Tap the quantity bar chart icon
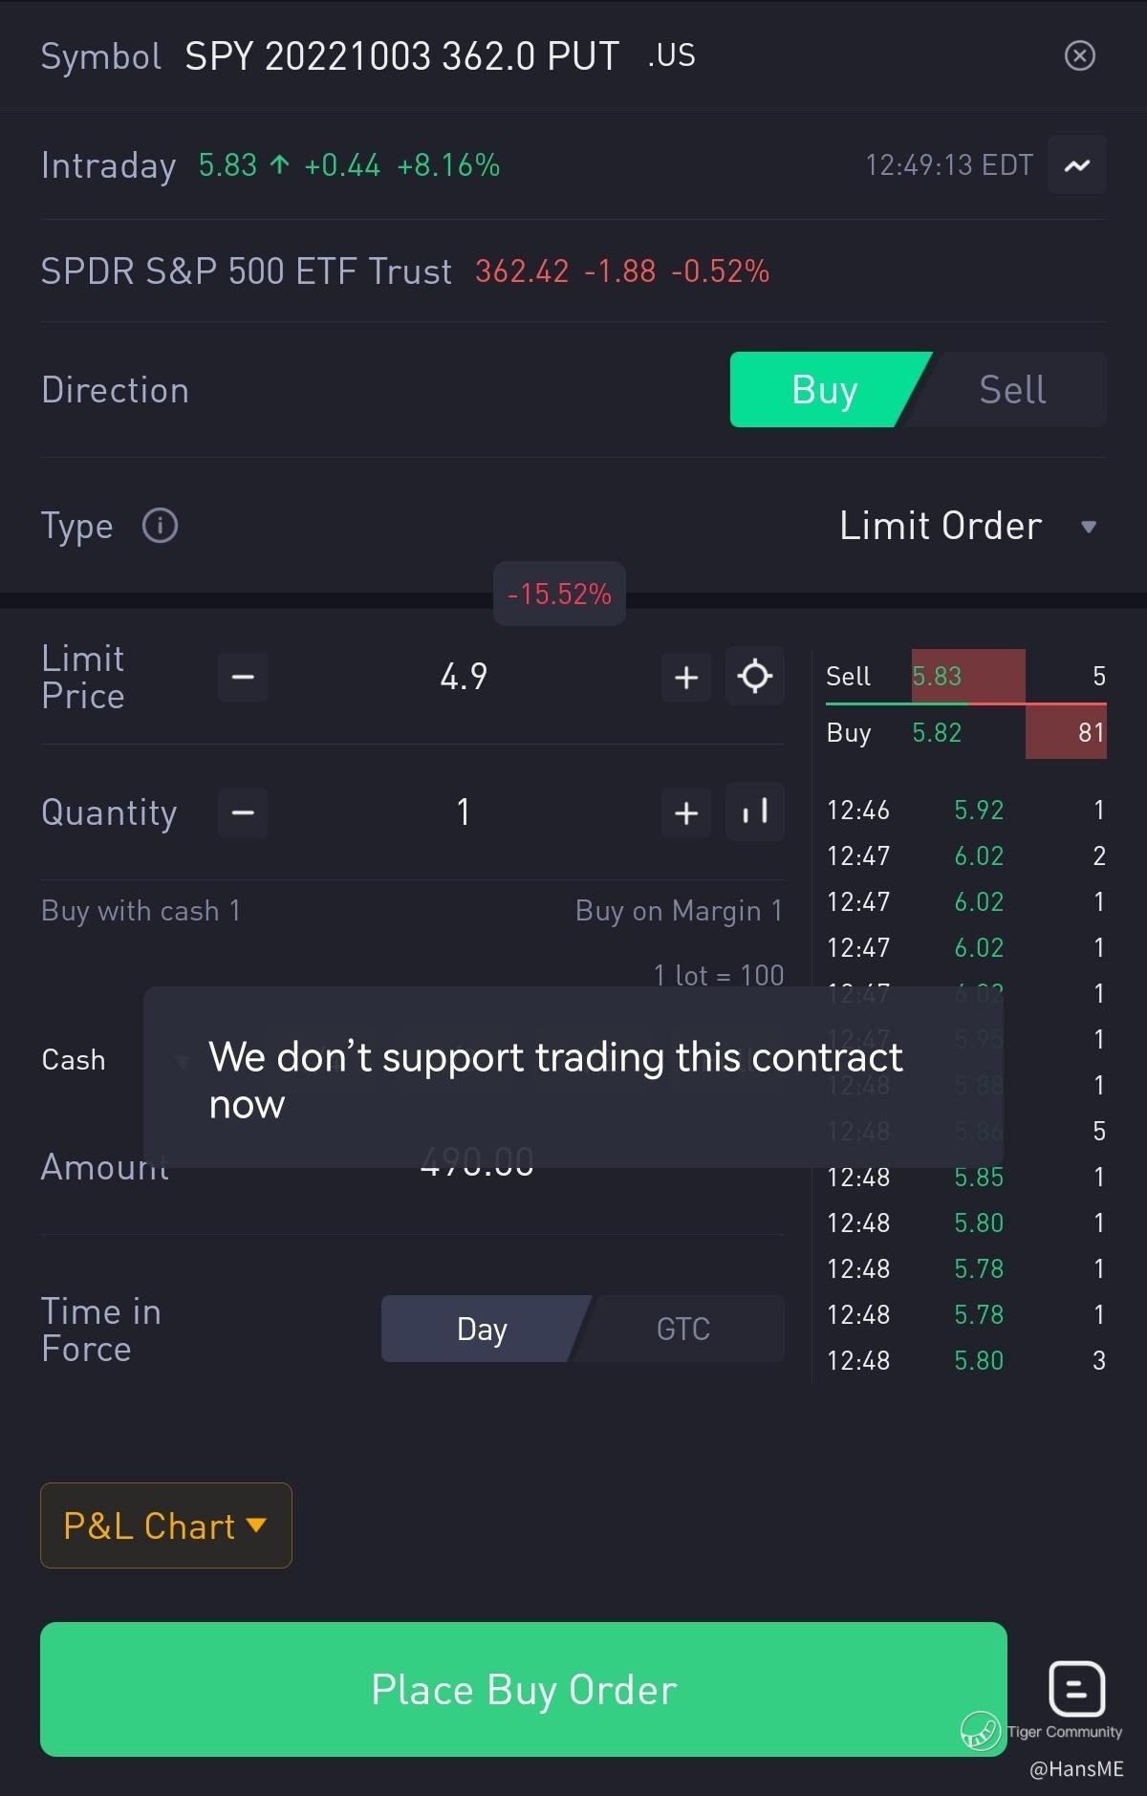 (x=755, y=812)
